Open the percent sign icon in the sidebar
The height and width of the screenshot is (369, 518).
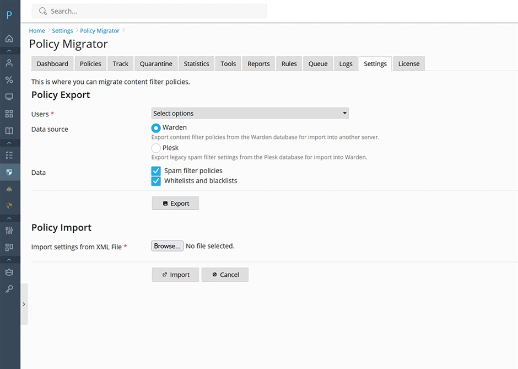(x=9, y=79)
